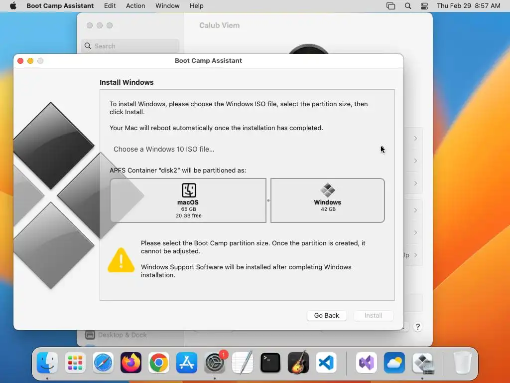510x383 pixels.
Task: Select the macOS partition box
Action: (x=188, y=200)
